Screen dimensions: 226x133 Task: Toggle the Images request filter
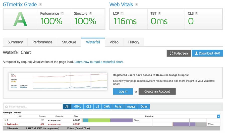pos(131,107)
